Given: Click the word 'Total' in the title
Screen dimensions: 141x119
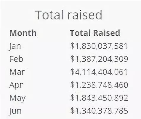Looking at the screenshot, I should (49, 15).
